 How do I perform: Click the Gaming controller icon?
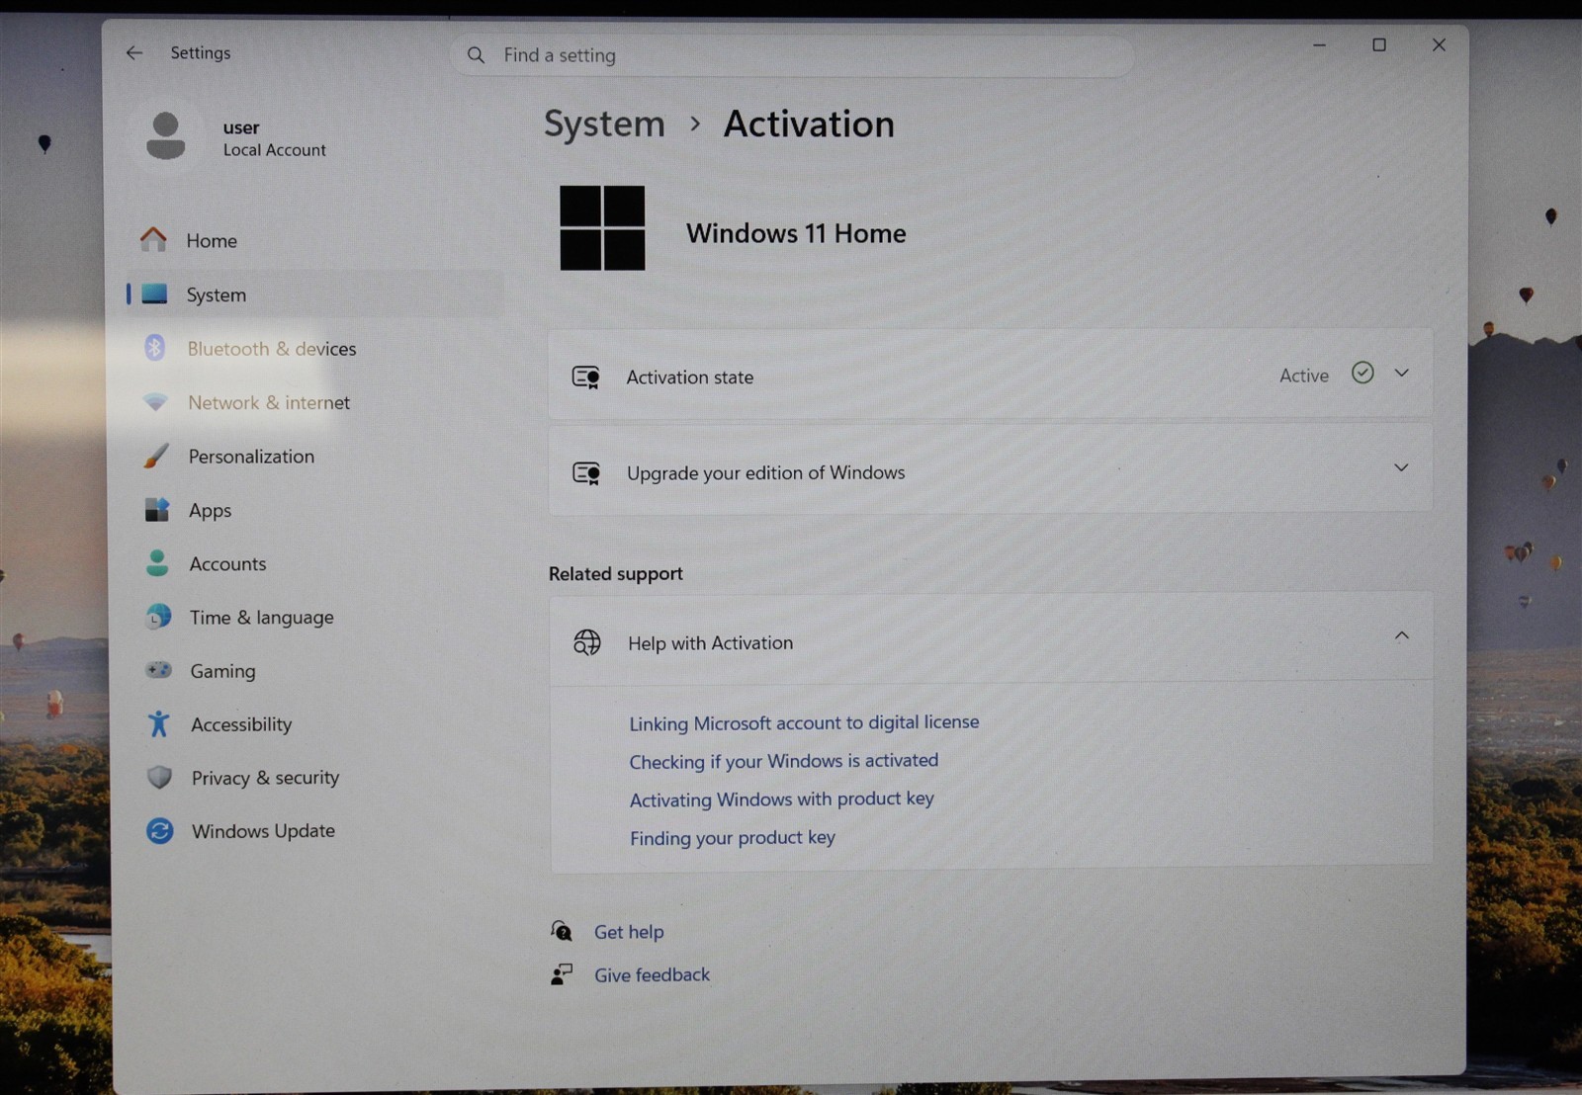(158, 670)
